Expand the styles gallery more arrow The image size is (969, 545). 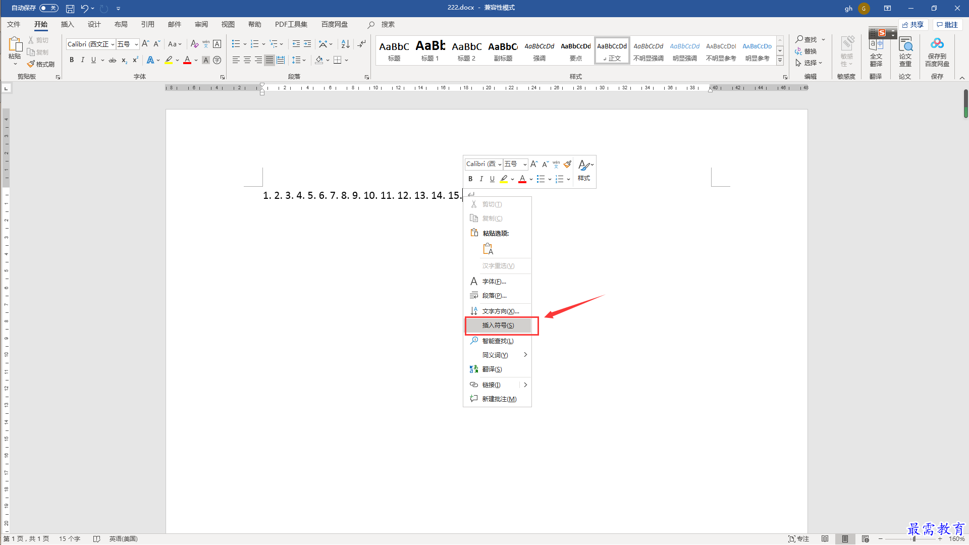(x=780, y=60)
